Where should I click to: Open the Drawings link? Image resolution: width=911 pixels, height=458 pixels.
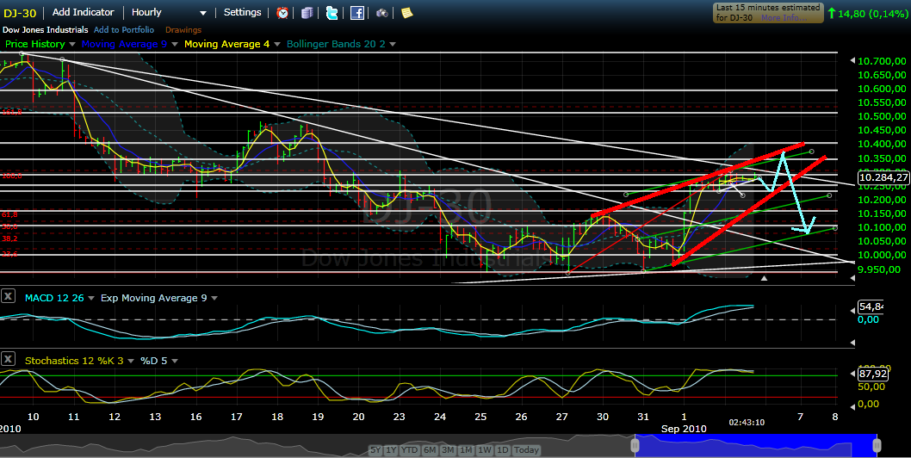(183, 29)
